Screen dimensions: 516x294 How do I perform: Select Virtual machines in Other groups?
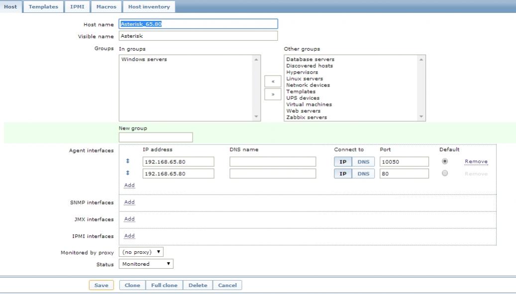(309, 104)
